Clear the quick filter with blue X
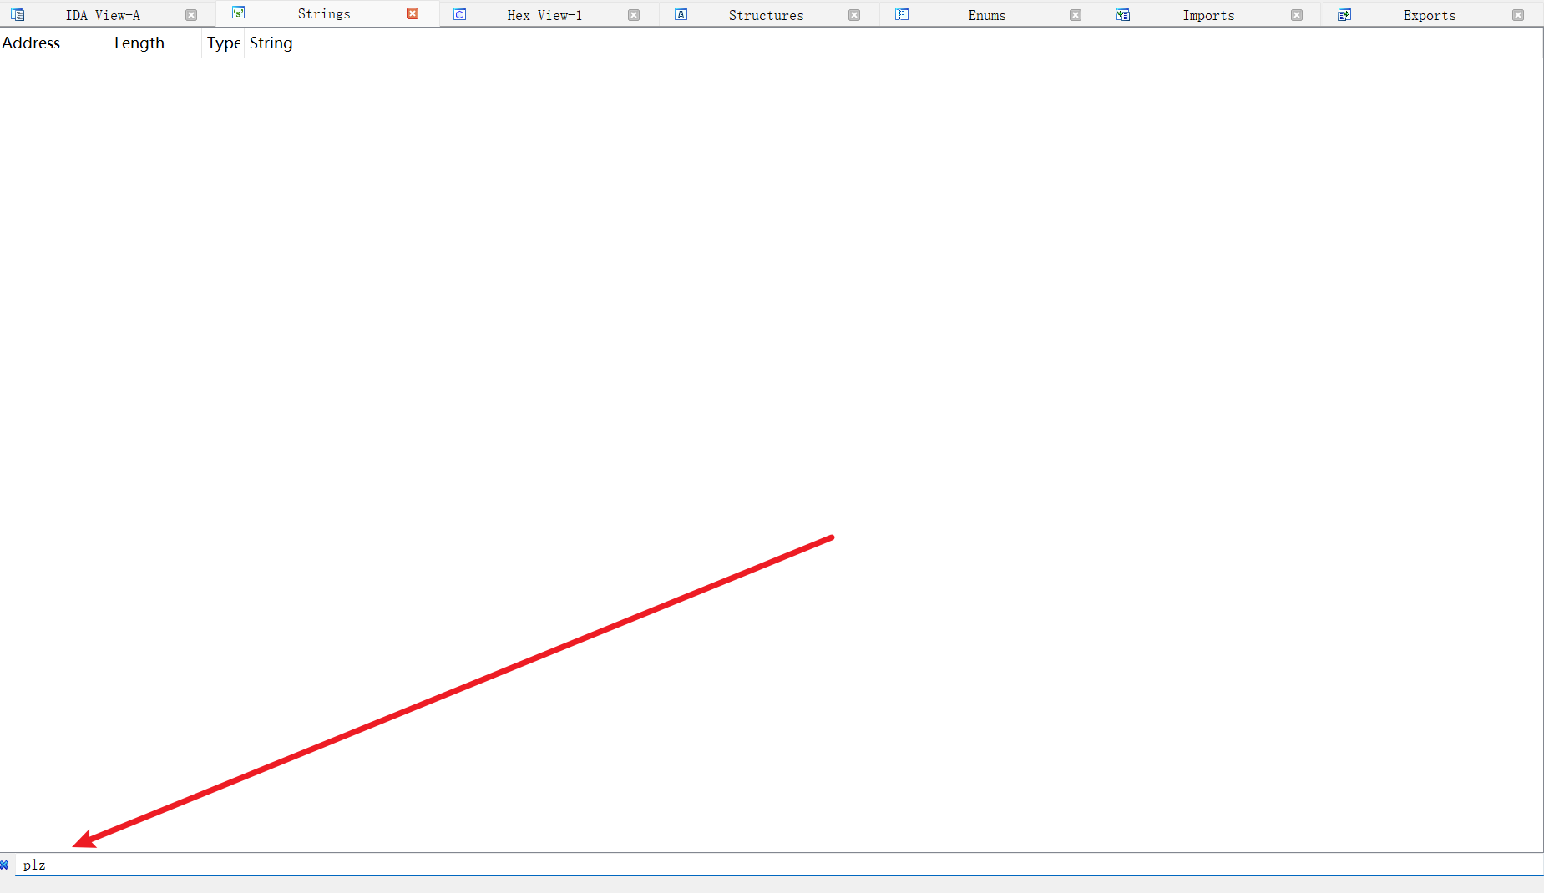1544x893 pixels. 5,865
